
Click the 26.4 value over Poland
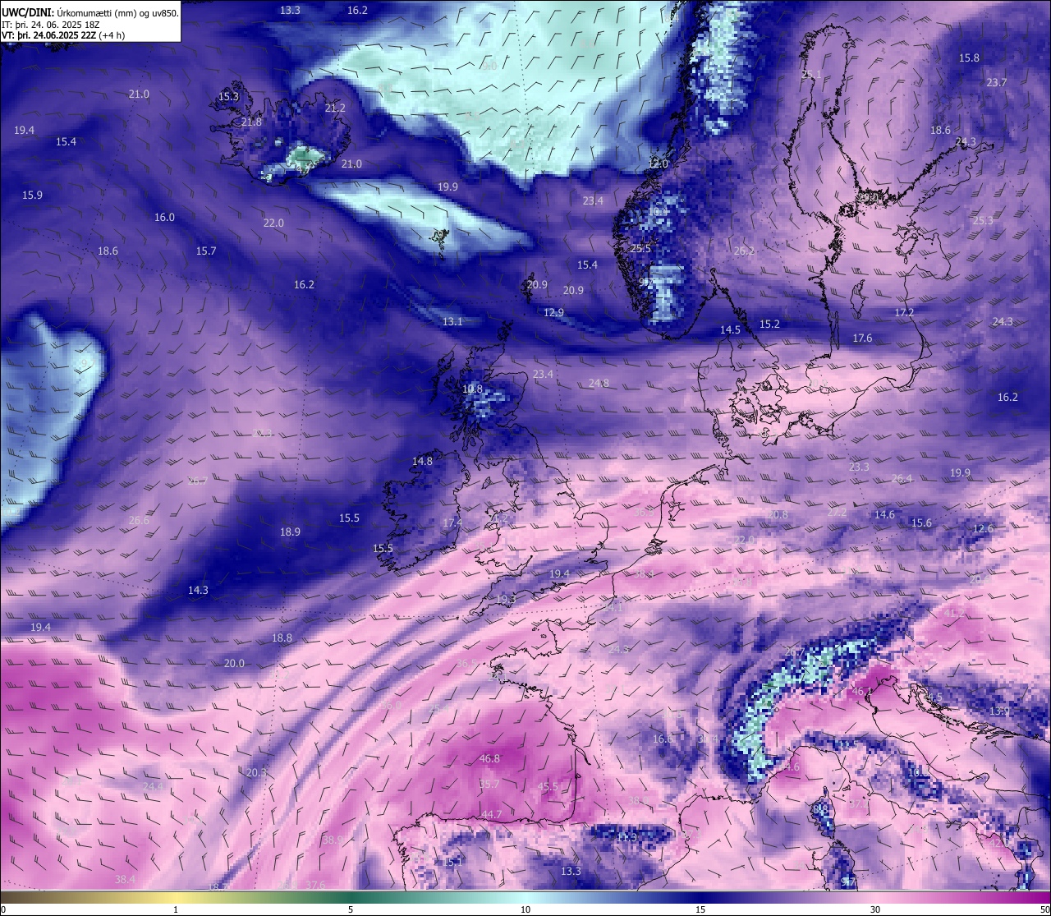tap(902, 479)
